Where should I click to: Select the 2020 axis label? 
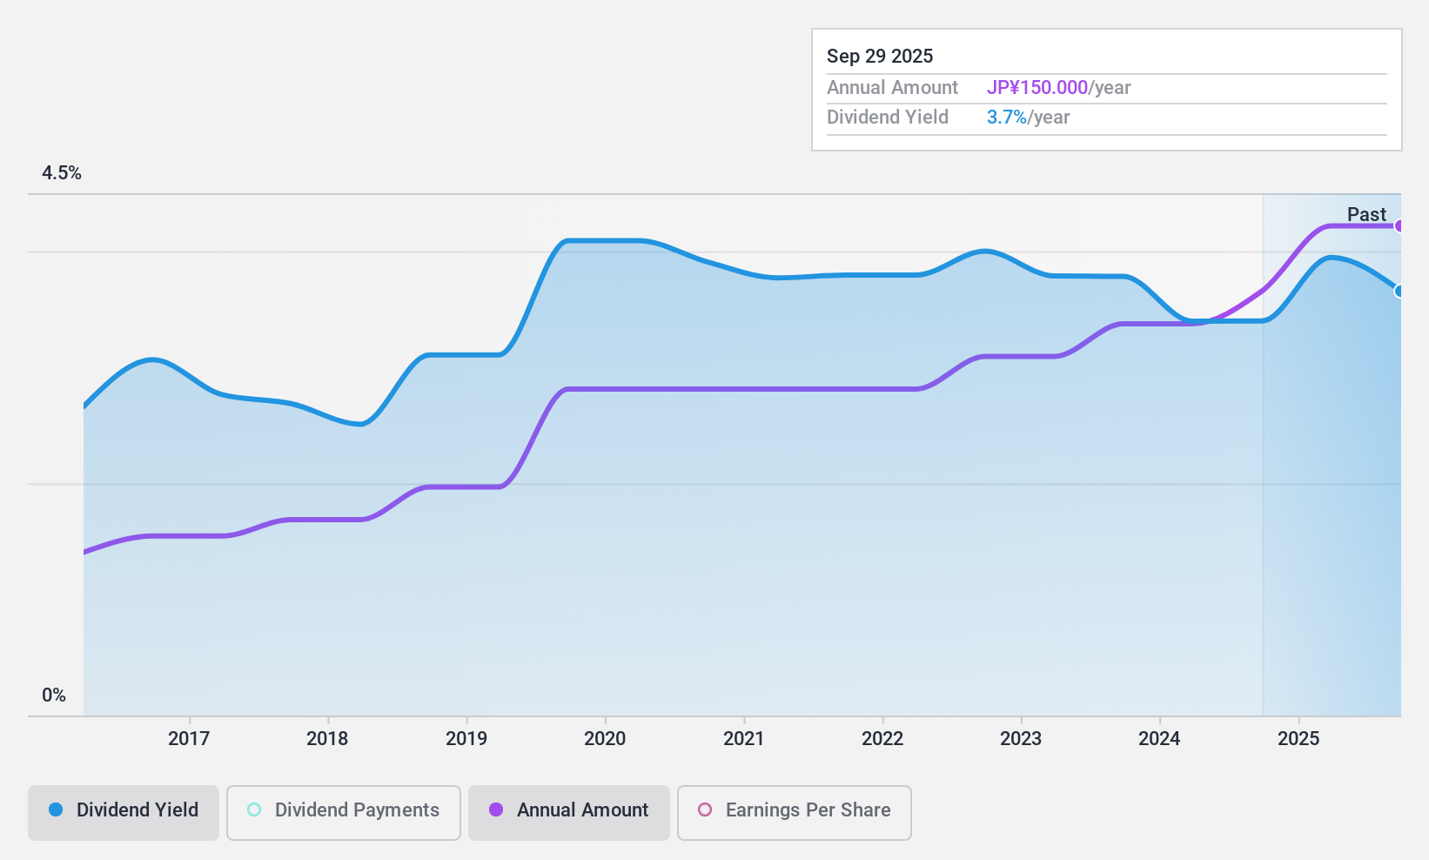click(606, 738)
